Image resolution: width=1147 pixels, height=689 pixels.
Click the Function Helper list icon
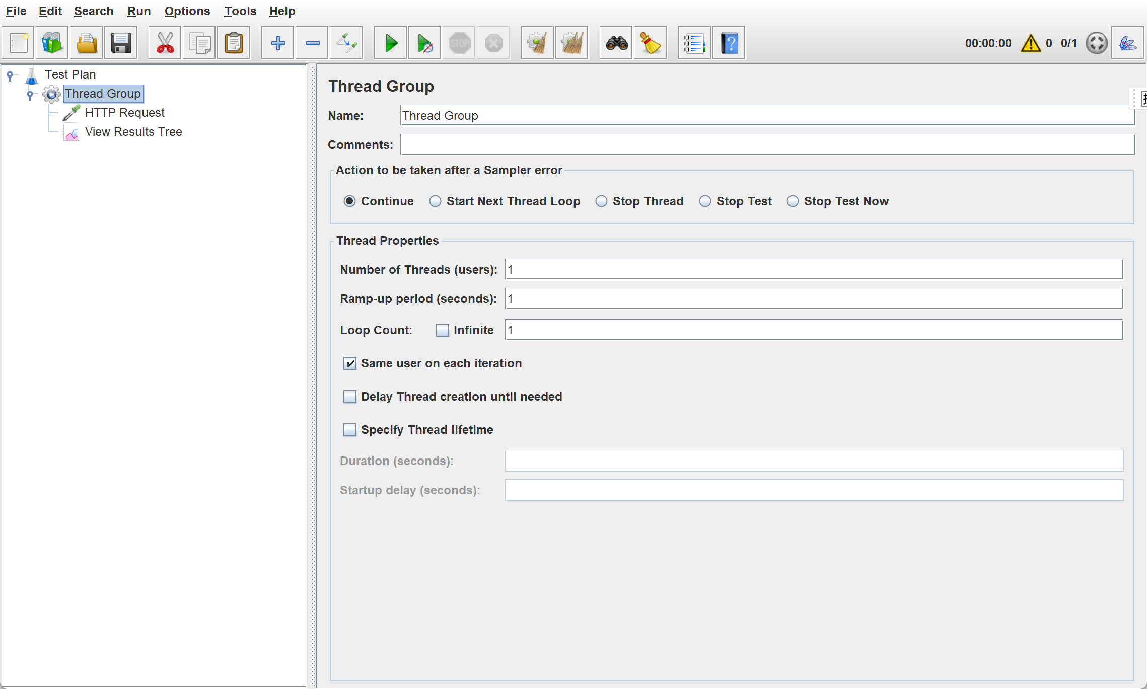694,44
